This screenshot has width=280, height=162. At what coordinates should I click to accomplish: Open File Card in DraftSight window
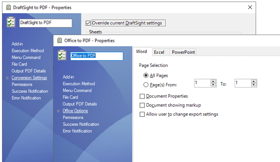coord(19,64)
